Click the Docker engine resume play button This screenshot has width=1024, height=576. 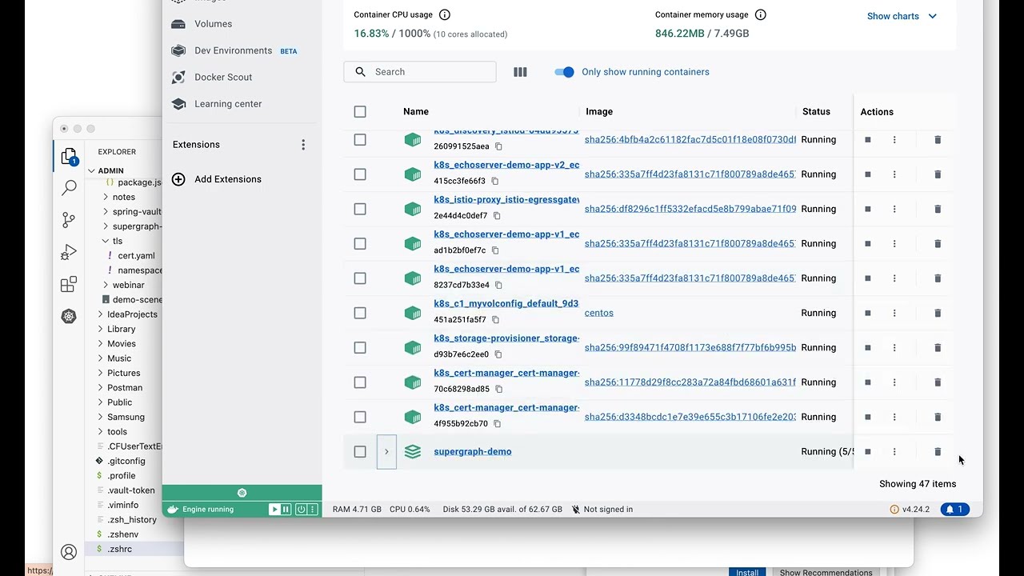[274, 510]
